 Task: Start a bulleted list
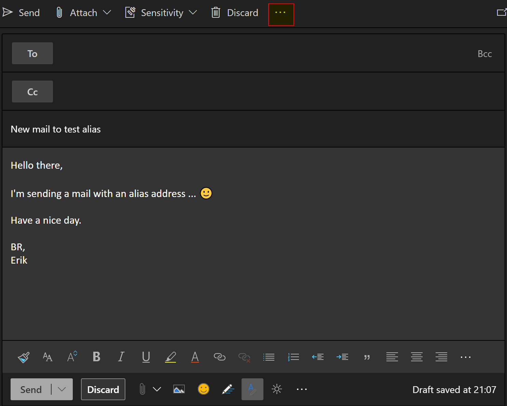pos(269,357)
